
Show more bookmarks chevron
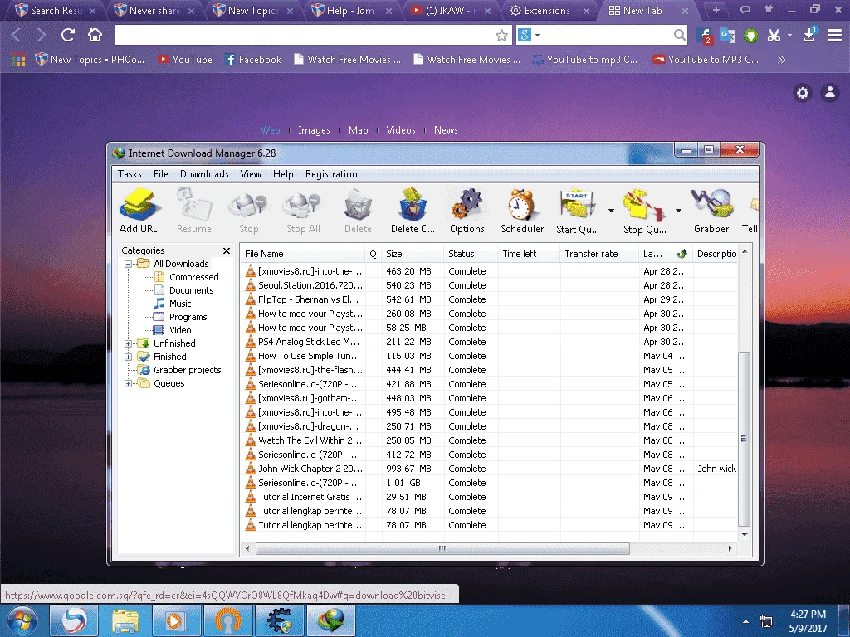point(781,60)
